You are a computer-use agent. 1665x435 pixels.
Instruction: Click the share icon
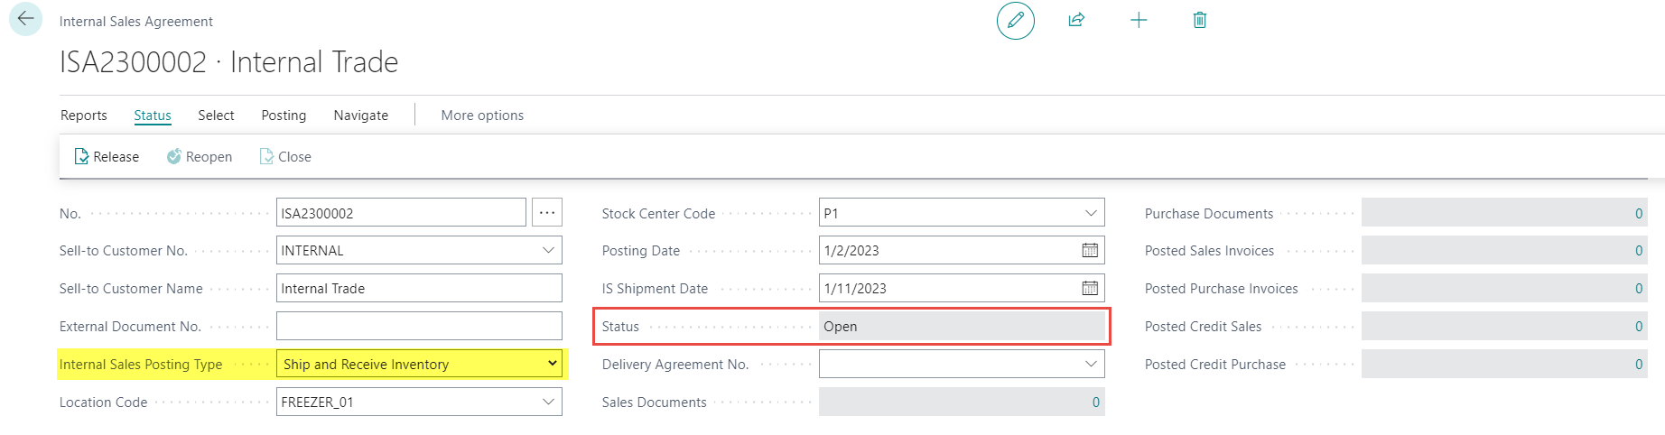[x=1076, y=20]
